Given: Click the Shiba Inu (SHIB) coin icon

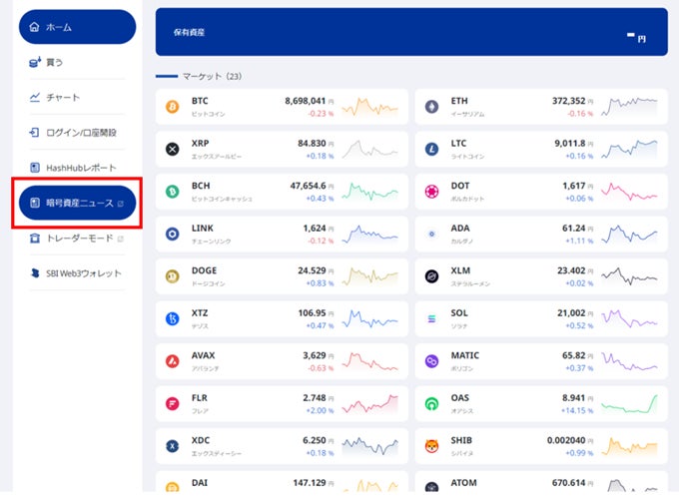Looking at the screenshot, I should pos(431,446).
